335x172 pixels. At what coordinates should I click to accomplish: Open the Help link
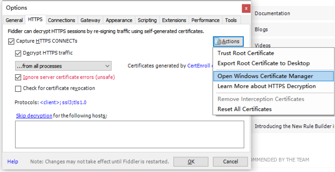pyautogui.click(x=13, y=161)
